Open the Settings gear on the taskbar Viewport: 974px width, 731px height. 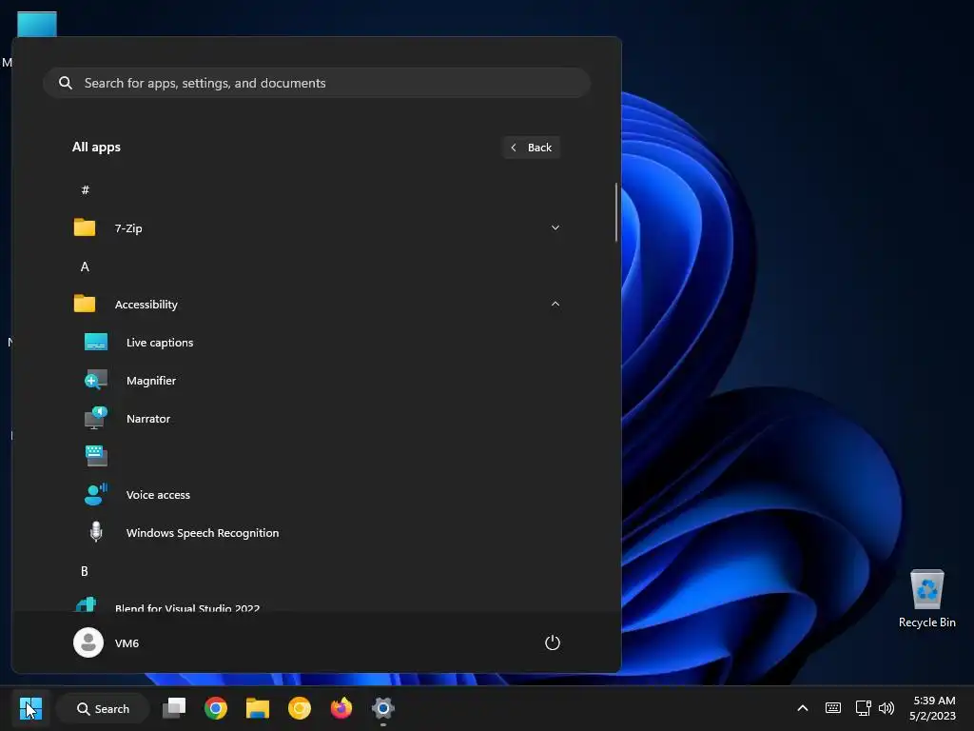(x=383, y=708)
